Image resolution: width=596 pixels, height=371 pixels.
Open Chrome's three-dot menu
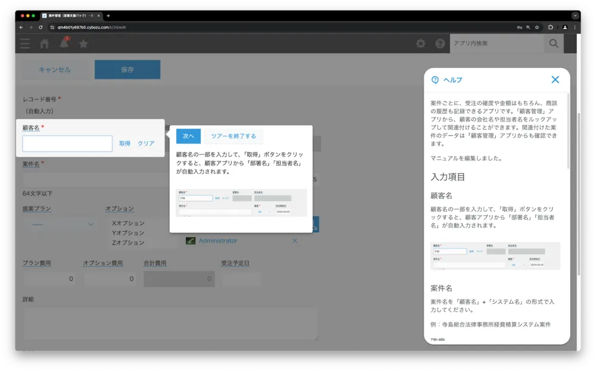(x=575, y=27)
